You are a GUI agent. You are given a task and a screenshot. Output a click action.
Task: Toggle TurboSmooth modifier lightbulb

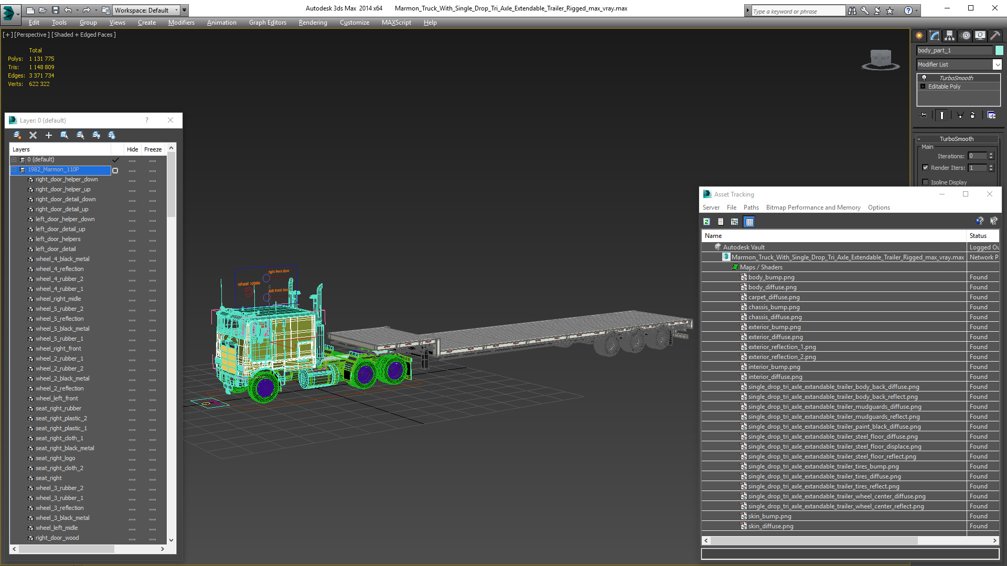coord(924,78)
